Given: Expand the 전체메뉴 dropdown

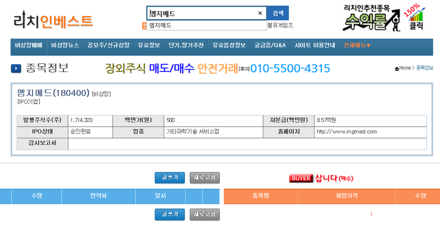Looking at the screenshot, I should (357, 45).
